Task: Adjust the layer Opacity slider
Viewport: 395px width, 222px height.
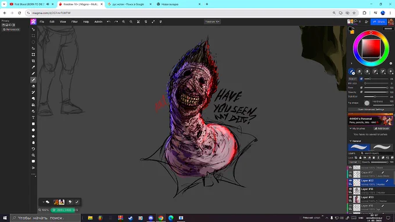Action: [380, 162]
